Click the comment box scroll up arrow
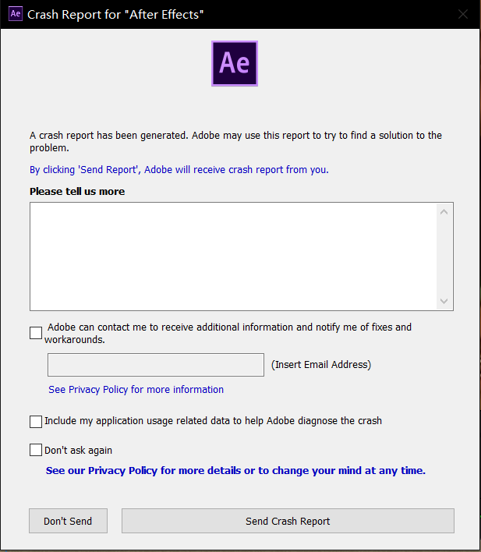 click(x=444, y=212)
